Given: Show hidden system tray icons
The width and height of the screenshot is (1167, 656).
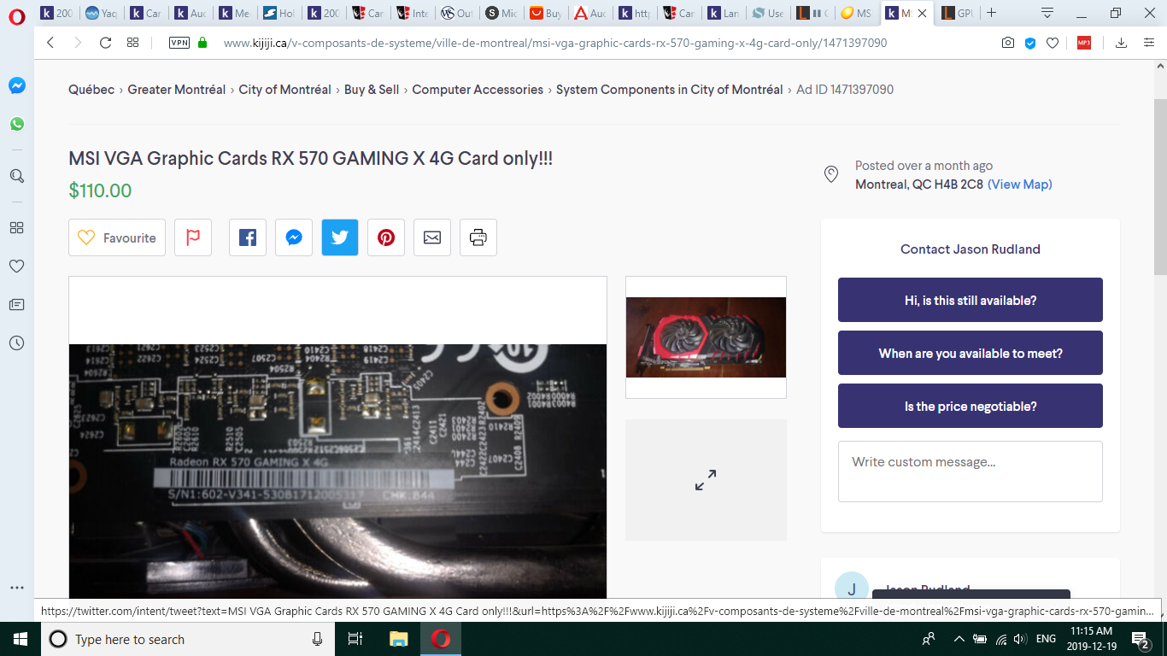Looking at the screenshot, I should 959,639.
